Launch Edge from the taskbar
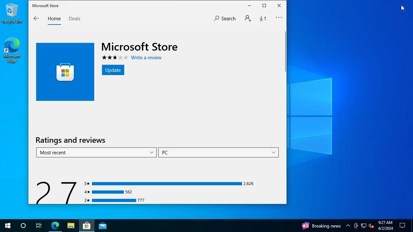Screen dimensions: 413x232 (x=55, y=226)
